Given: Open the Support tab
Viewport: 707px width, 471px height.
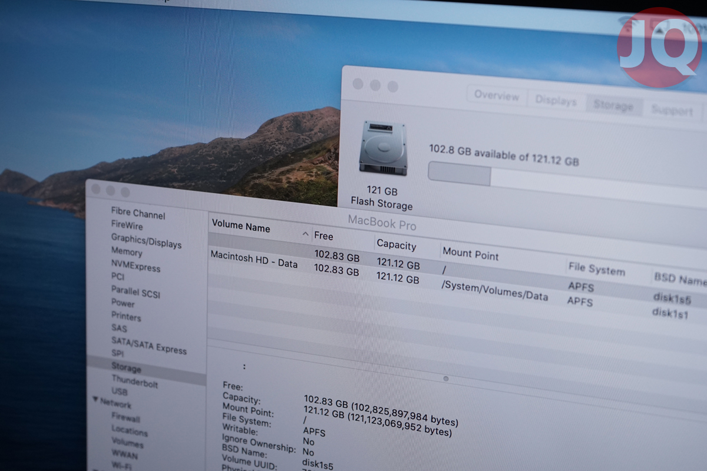Looking at the screenshot, I should tap(672, 111).
